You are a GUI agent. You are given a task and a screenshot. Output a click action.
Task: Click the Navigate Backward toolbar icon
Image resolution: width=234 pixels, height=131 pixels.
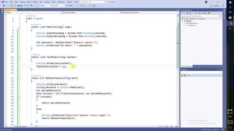point(4,6)
